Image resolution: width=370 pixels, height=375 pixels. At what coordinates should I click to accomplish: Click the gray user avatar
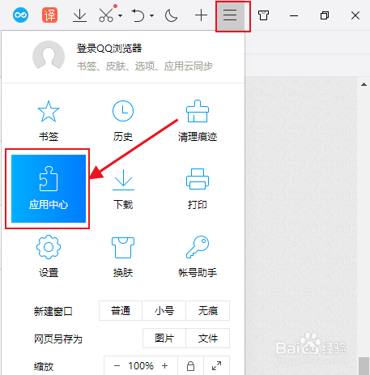[x=49, y=56]
